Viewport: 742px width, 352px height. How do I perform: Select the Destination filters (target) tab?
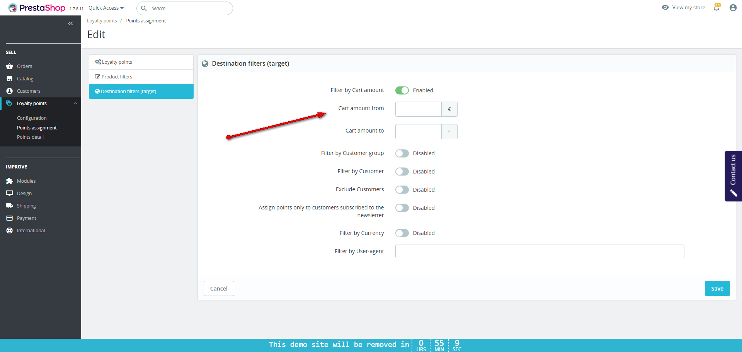pyautogui.click(x=141, y=92)
